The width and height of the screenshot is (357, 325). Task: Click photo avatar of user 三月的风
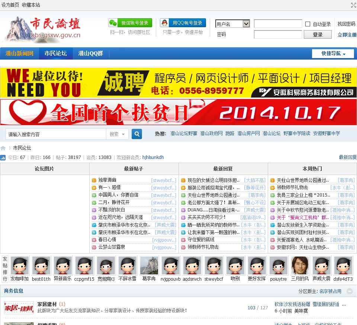coord(300,265)
